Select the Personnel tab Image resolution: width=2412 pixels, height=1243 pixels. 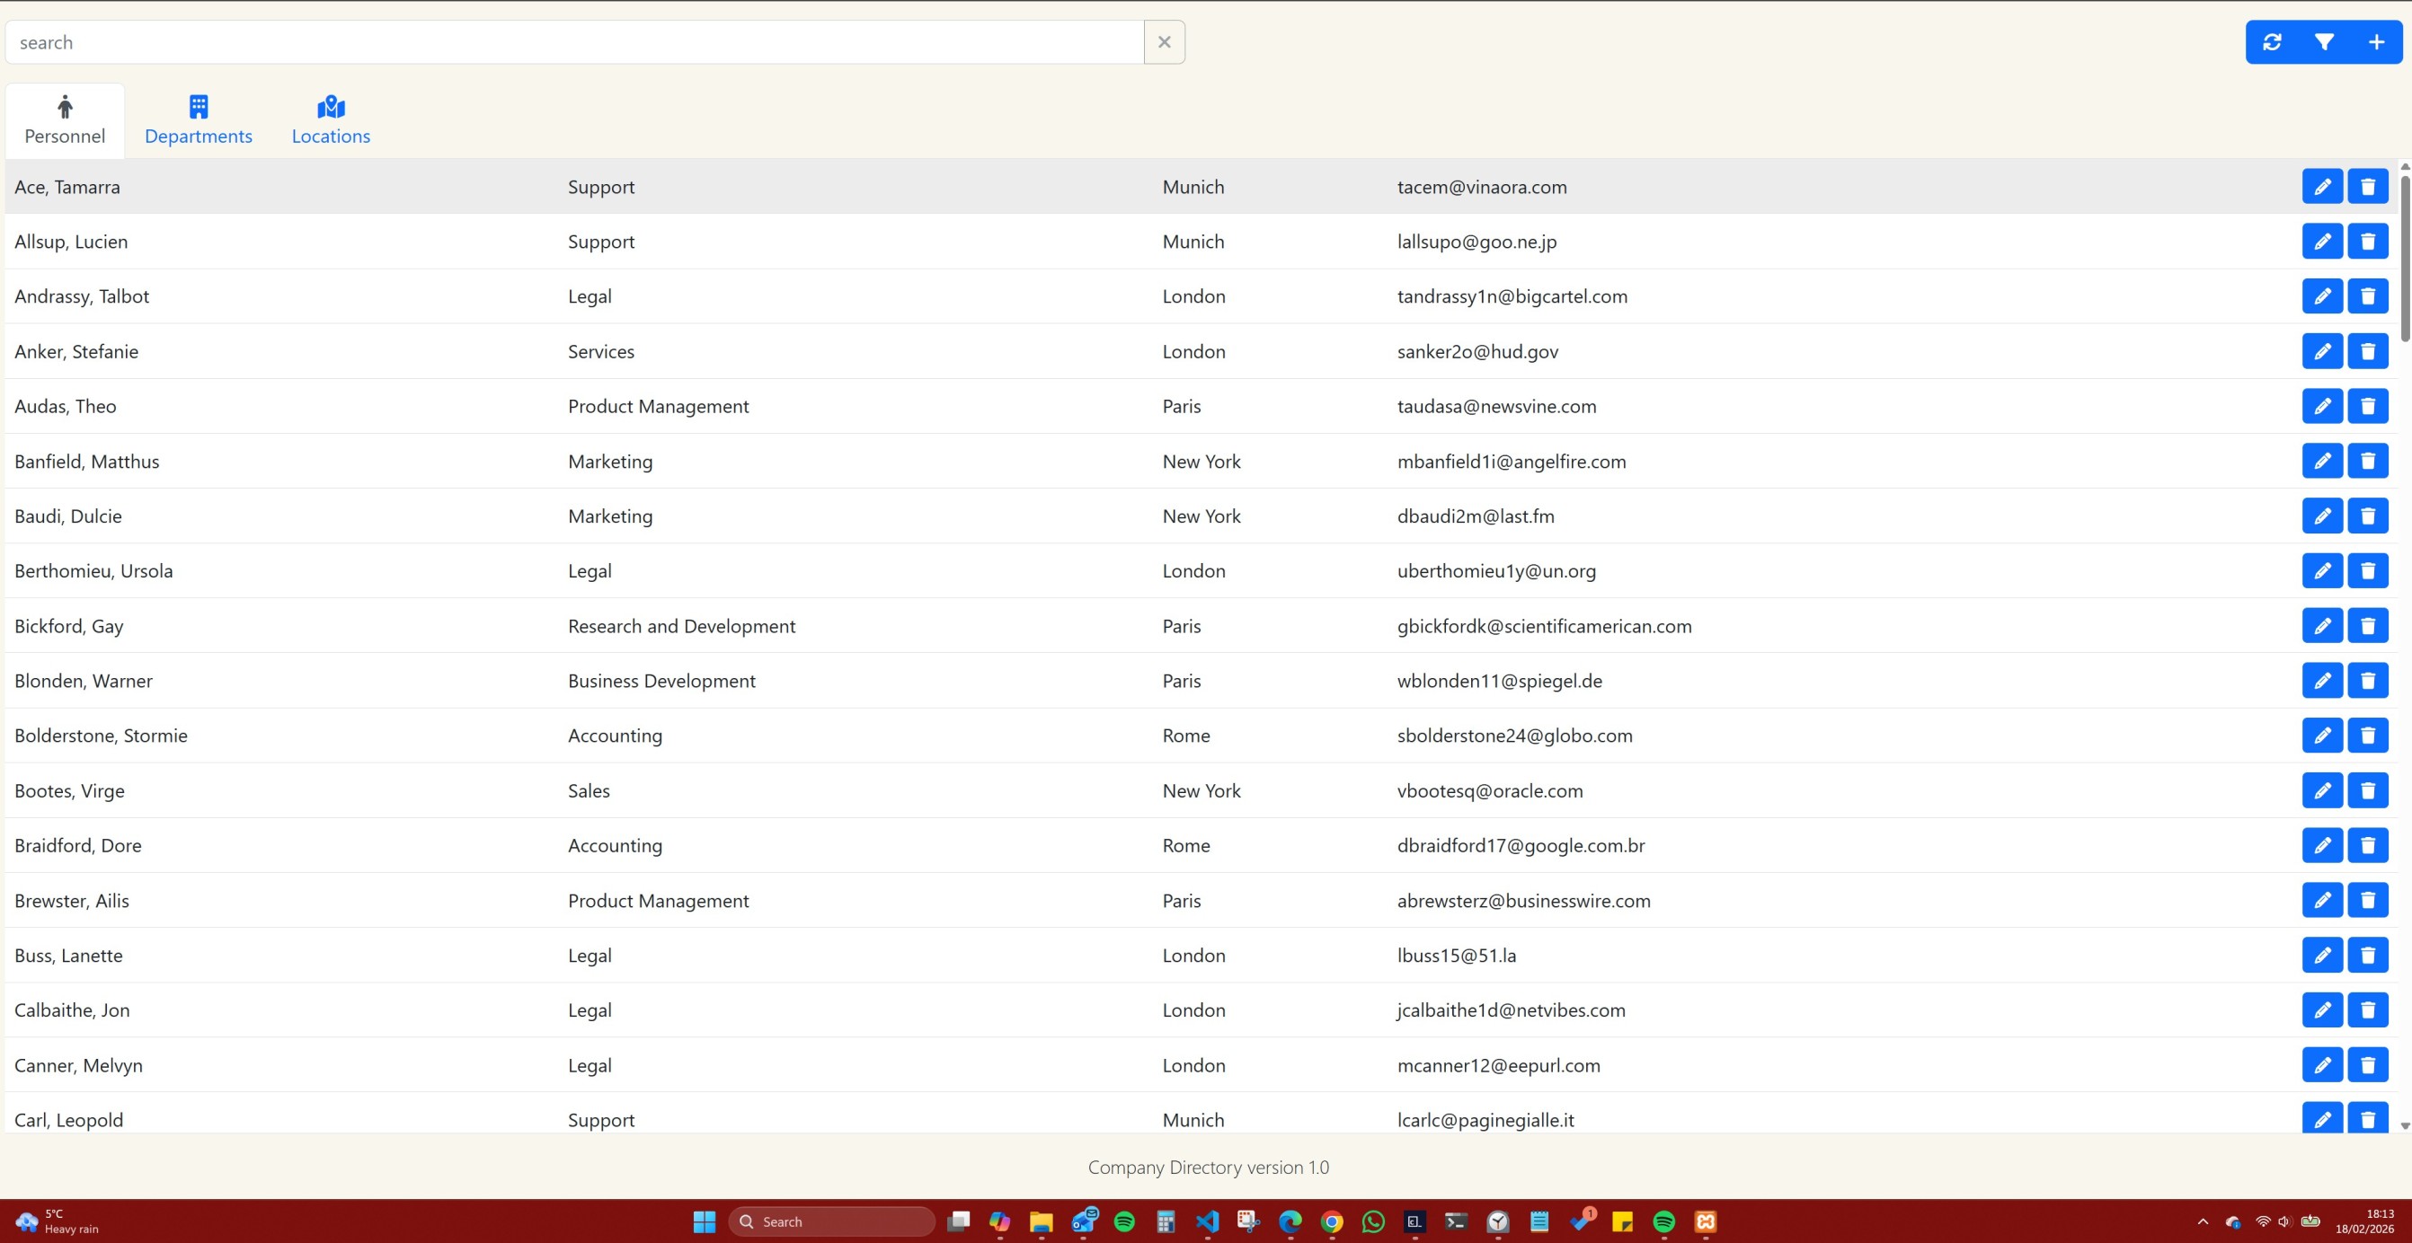coord(64,119)
